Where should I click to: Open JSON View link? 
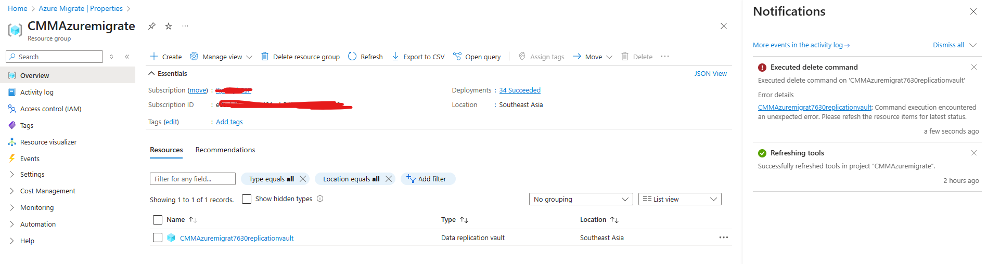point(710,73)
